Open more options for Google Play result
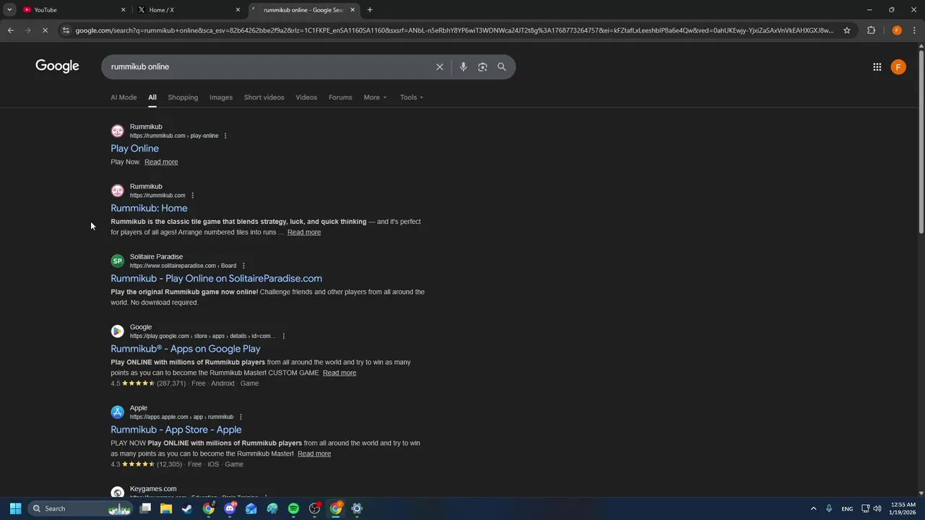The image size is (925, 520). tap(283, 336)
